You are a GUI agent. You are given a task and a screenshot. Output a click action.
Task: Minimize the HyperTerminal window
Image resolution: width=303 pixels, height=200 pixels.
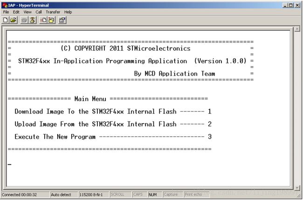(x=285, y=5)
